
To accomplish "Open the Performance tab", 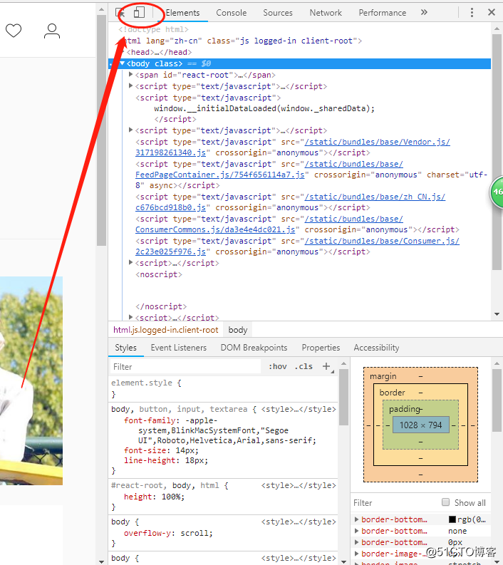I will pos(383,13).
